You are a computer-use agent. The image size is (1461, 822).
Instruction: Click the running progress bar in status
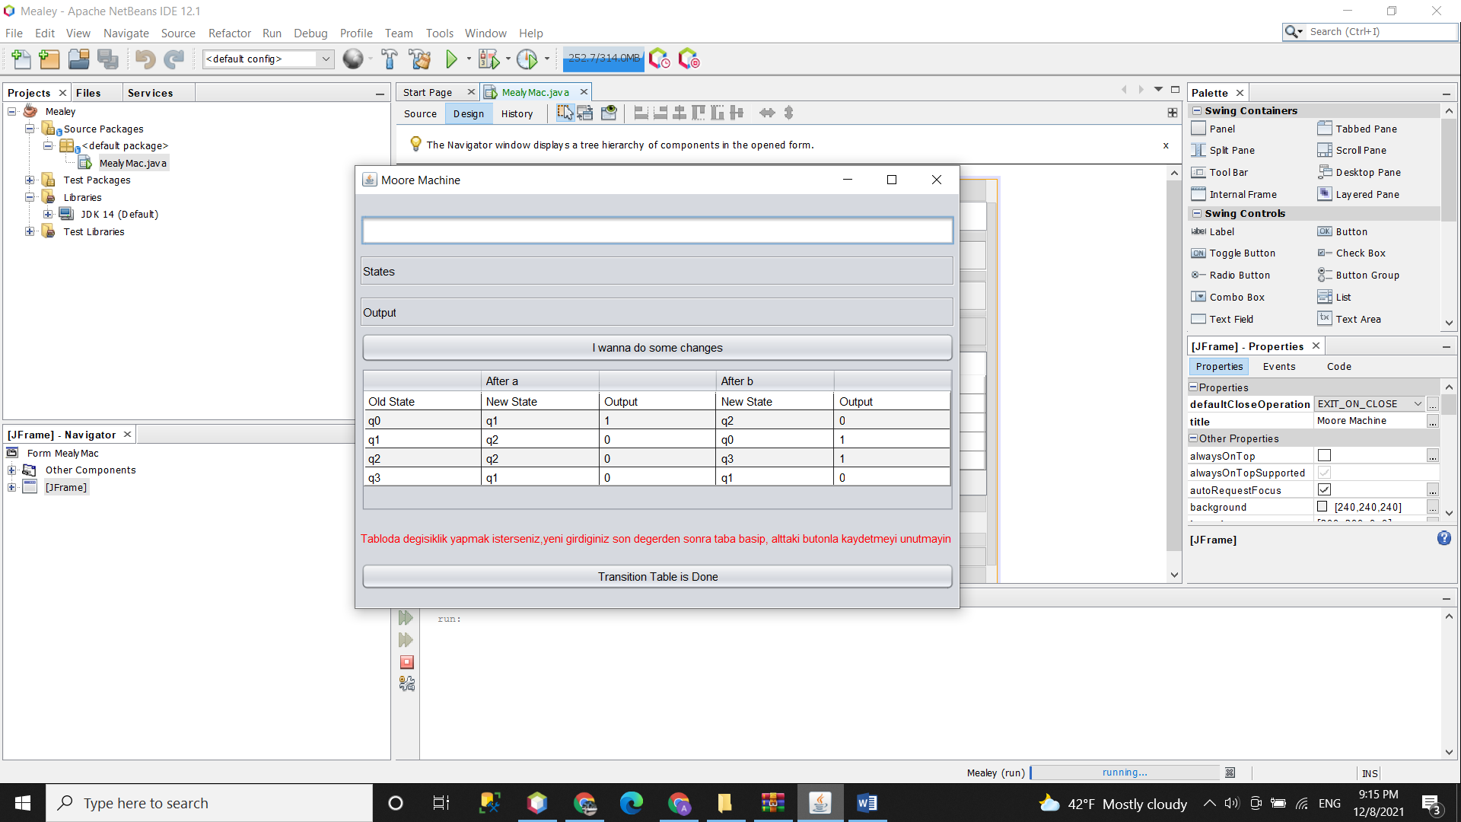[1125, 773]
